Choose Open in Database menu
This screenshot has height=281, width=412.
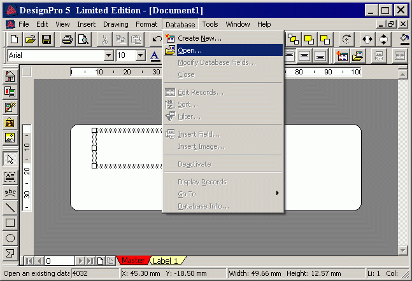[224, 50]
